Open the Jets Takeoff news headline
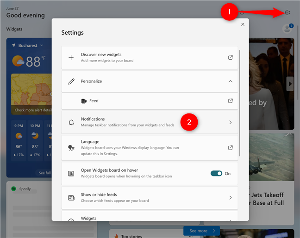300x238 pixels. pos(267,199)
